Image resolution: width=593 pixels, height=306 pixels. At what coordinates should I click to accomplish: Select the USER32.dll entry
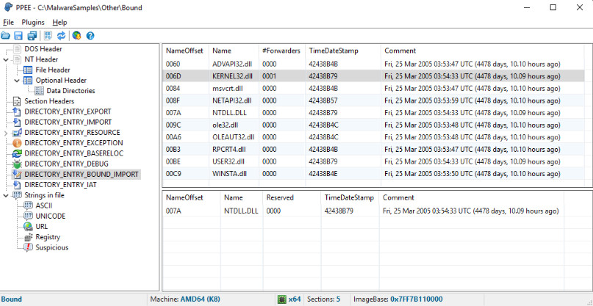(x=229, y=161)
